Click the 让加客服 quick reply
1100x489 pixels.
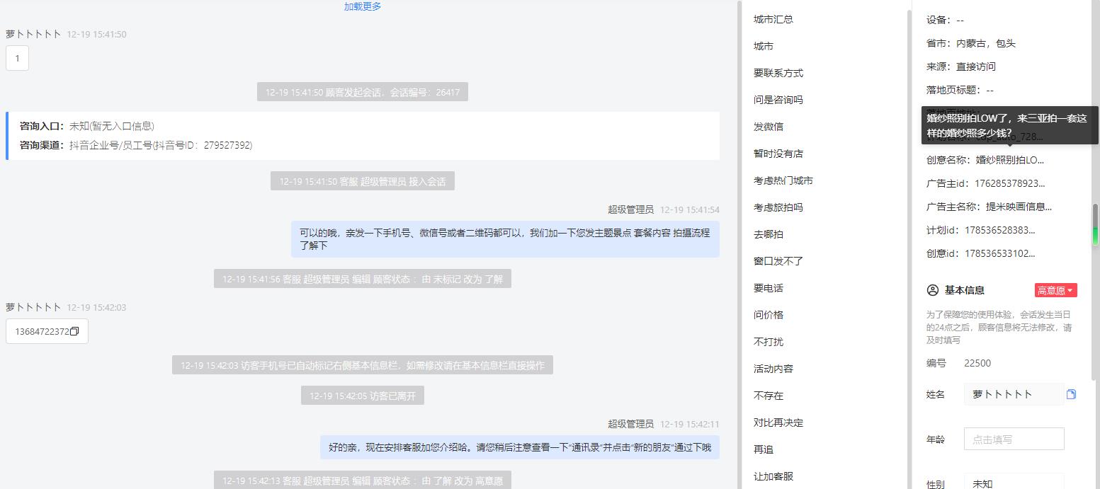tap(773, 476)
